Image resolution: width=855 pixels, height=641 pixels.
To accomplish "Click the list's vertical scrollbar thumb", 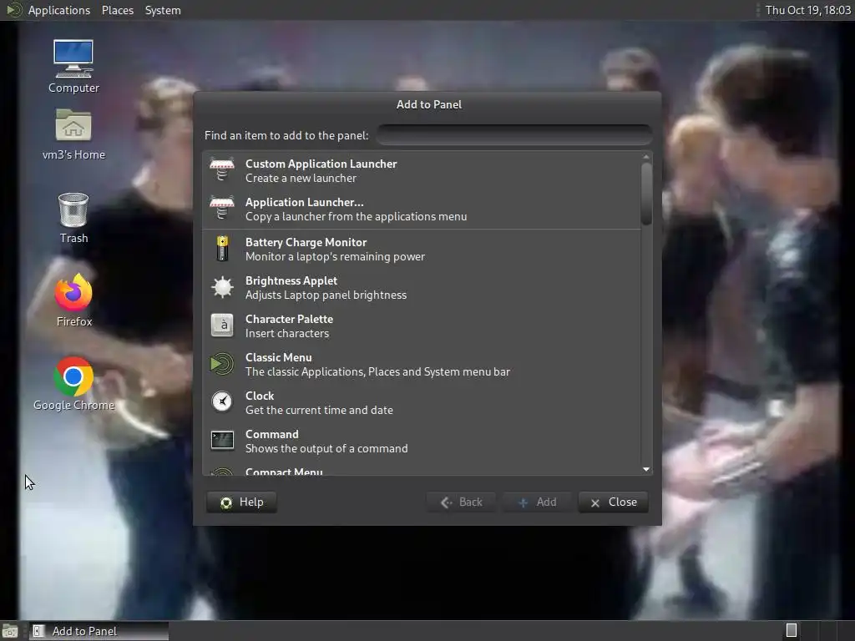I will (646, 194).
